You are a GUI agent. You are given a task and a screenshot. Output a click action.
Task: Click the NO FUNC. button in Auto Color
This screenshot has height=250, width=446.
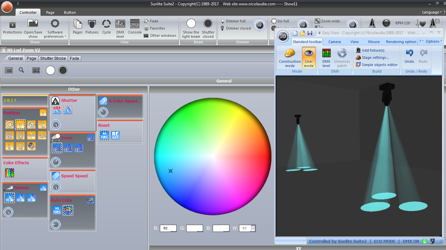coord(57,210)
